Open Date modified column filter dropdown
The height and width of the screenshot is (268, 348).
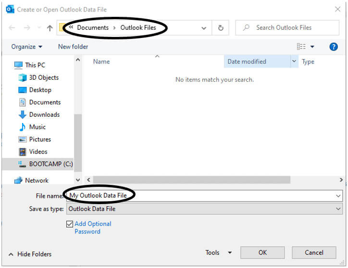point(294,61)
